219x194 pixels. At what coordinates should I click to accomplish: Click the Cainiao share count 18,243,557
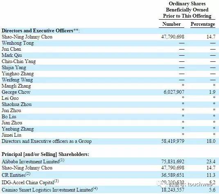[173, 189]
